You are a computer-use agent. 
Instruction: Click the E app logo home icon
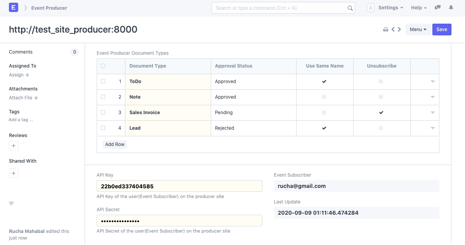(14, 8)
